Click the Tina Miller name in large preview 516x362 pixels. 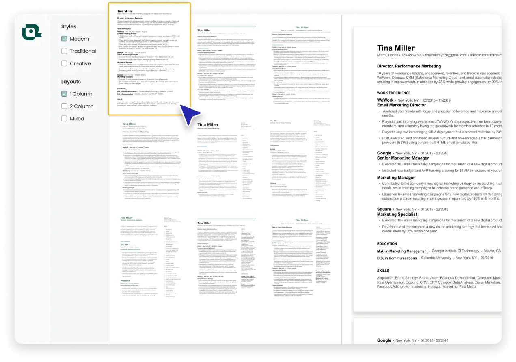tap(396, 48)
